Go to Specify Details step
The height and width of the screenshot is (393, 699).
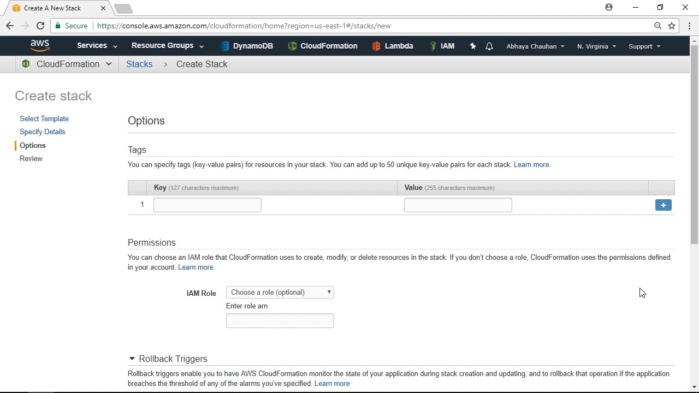coord(42,132)
